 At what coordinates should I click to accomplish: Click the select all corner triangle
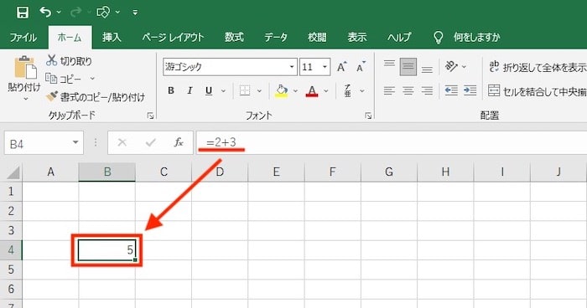[x=13, y=172]
